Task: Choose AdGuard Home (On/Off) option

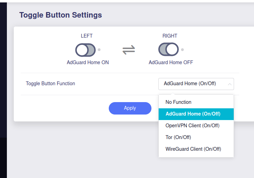Action: coord(196,114)
